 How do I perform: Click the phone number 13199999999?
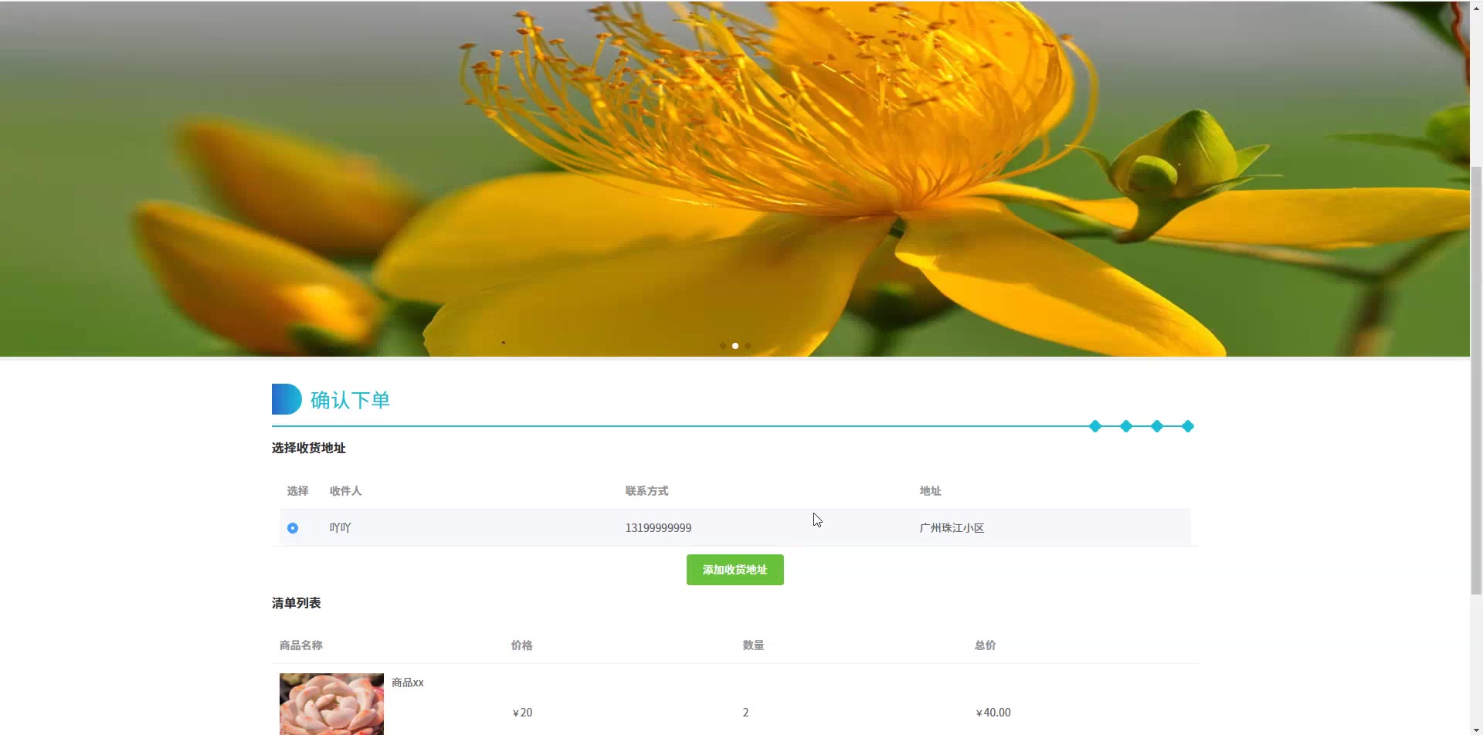[658, 528]
